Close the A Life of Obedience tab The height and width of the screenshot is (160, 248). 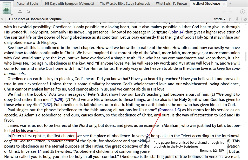point(224,4)
